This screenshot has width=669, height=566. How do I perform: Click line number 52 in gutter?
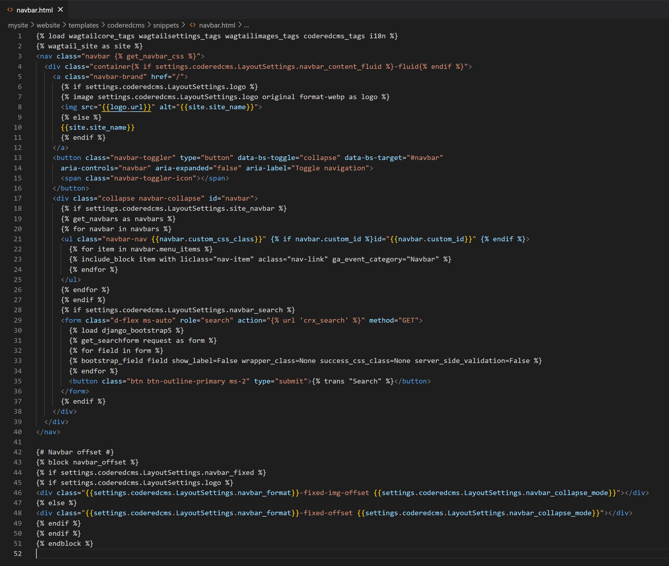[18, 554]
